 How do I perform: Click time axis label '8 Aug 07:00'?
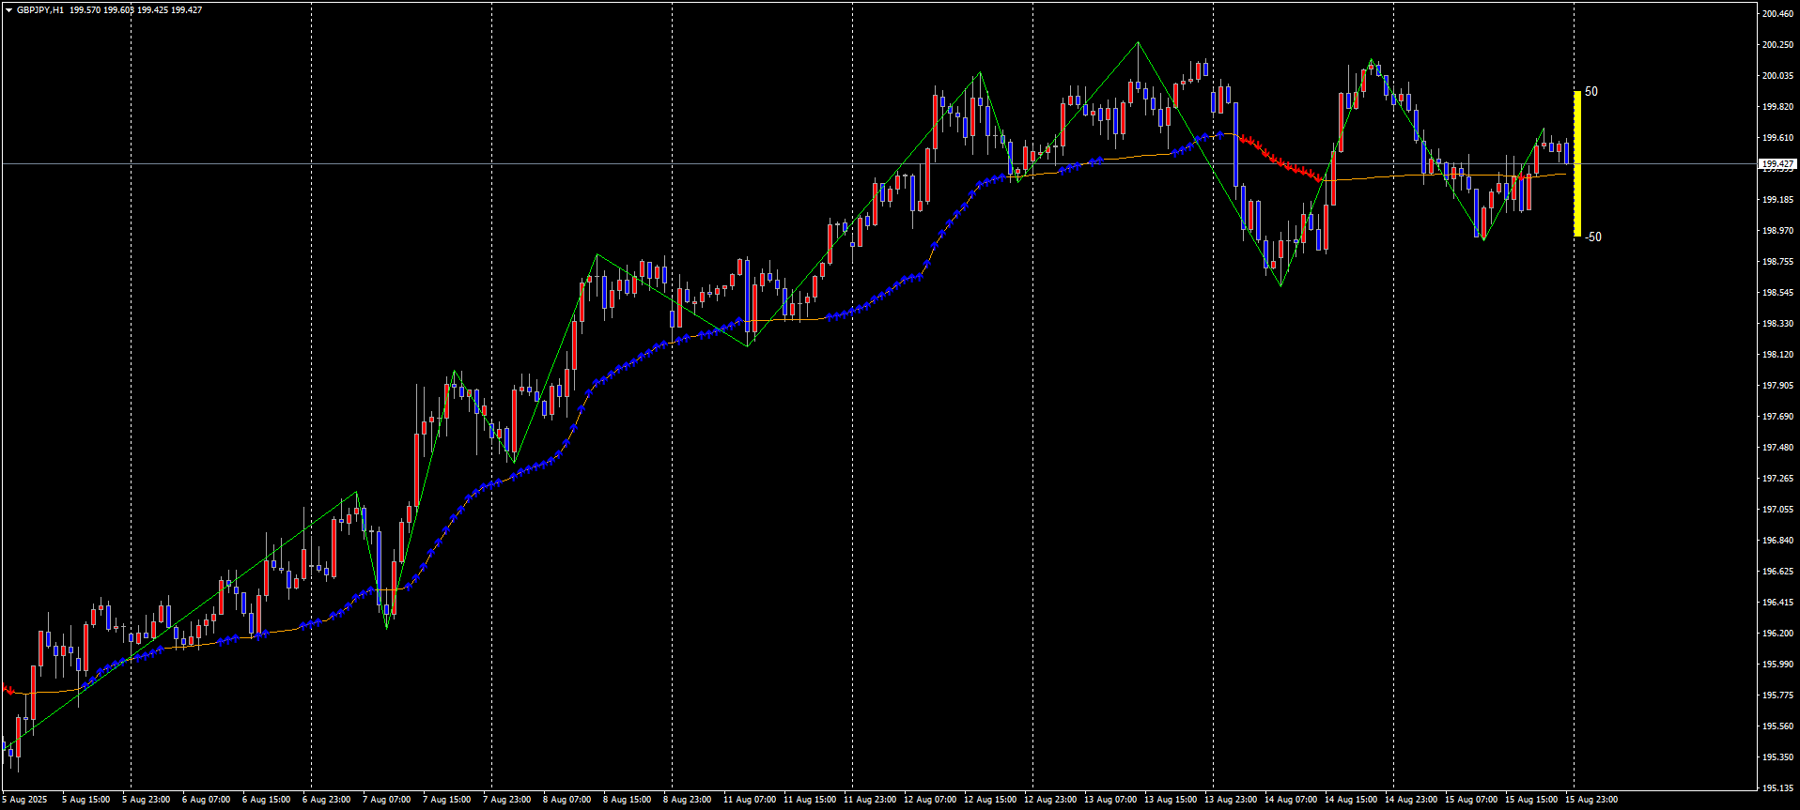click(567, 801)
